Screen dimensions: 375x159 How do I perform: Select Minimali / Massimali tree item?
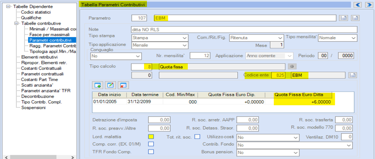pyautogui.click(x=53, y=29)
